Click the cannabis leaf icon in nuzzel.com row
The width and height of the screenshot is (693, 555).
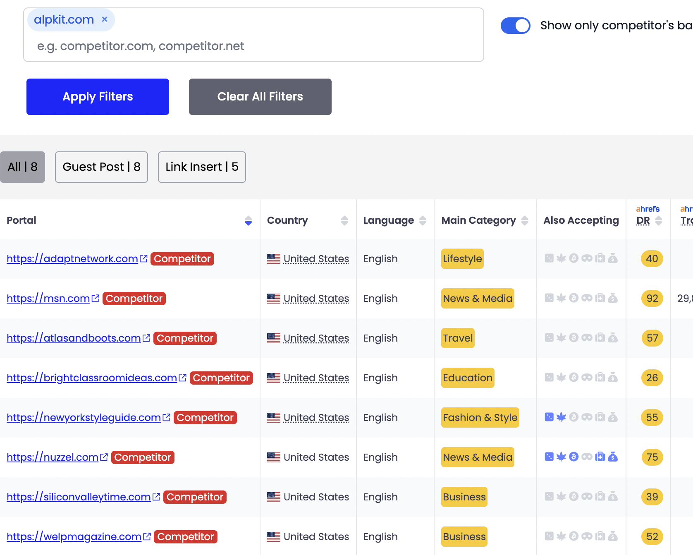click(x=561, y=457)
